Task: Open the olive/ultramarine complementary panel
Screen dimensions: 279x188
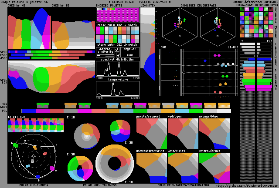Action: 152,168
